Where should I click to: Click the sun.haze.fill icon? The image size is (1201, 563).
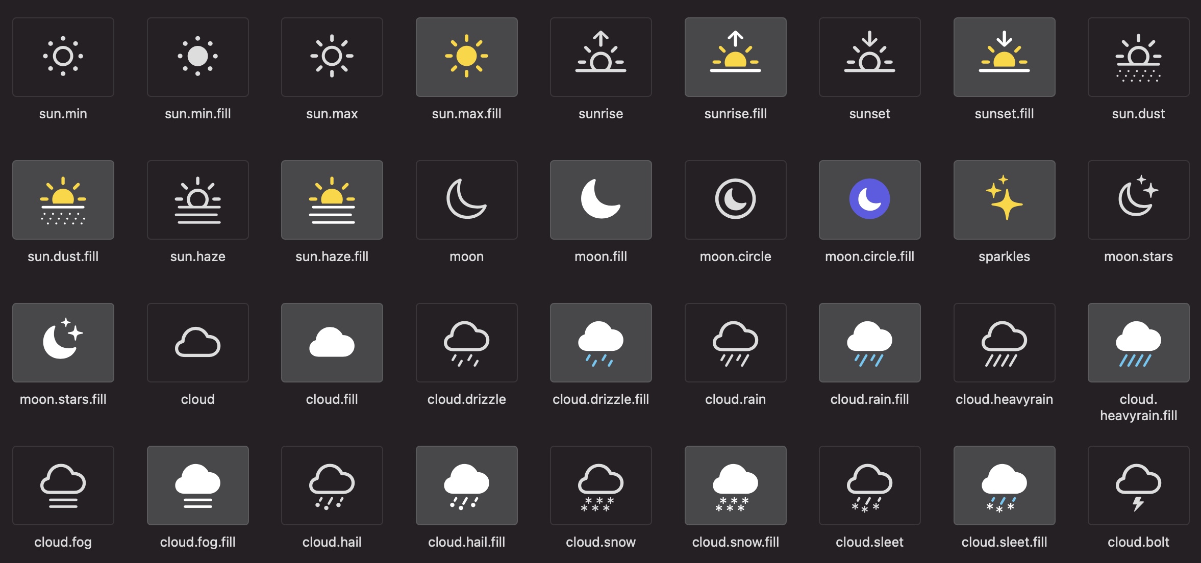332,199
